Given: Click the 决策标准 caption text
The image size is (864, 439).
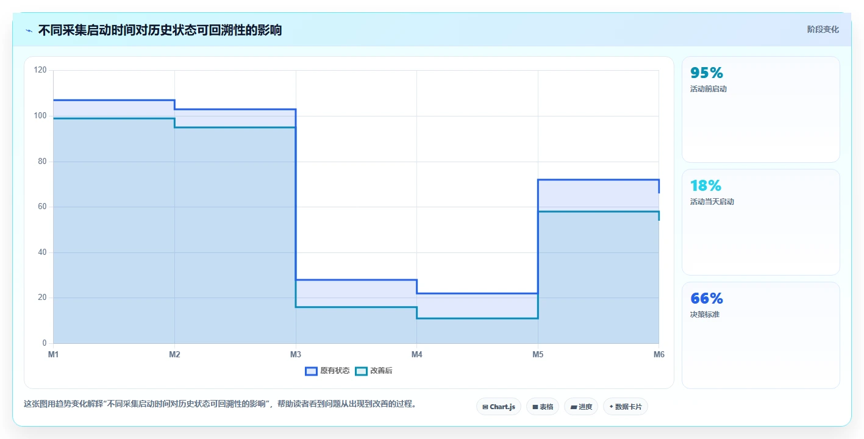Looking at the screenshot, I should coord(704,315).
